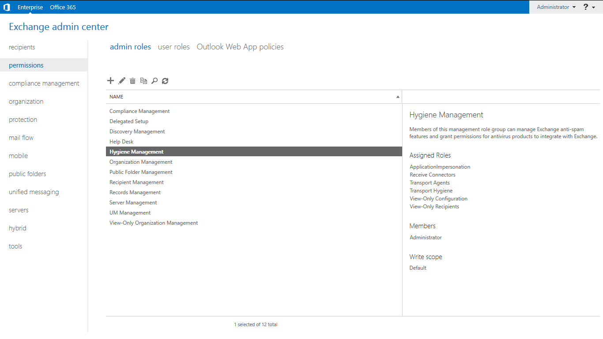This screenshot has height=339, width=603.
Task: Select View-Only Organization Management row
Action: click(x=154, y=223)
